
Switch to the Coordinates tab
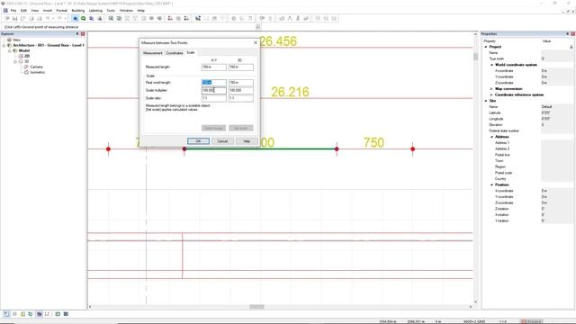tap(174, 53)
